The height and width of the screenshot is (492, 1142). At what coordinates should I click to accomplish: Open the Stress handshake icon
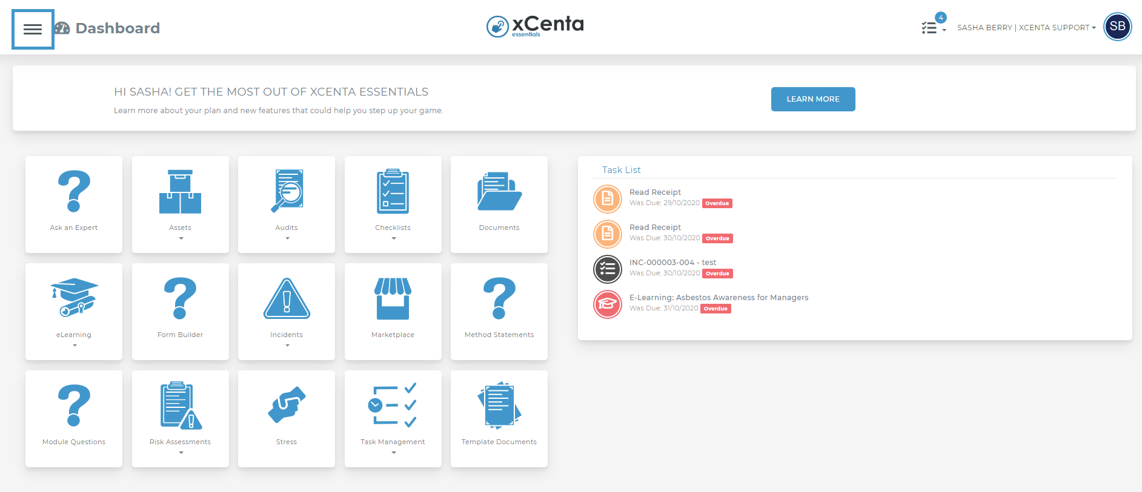(x=287, y=404)
